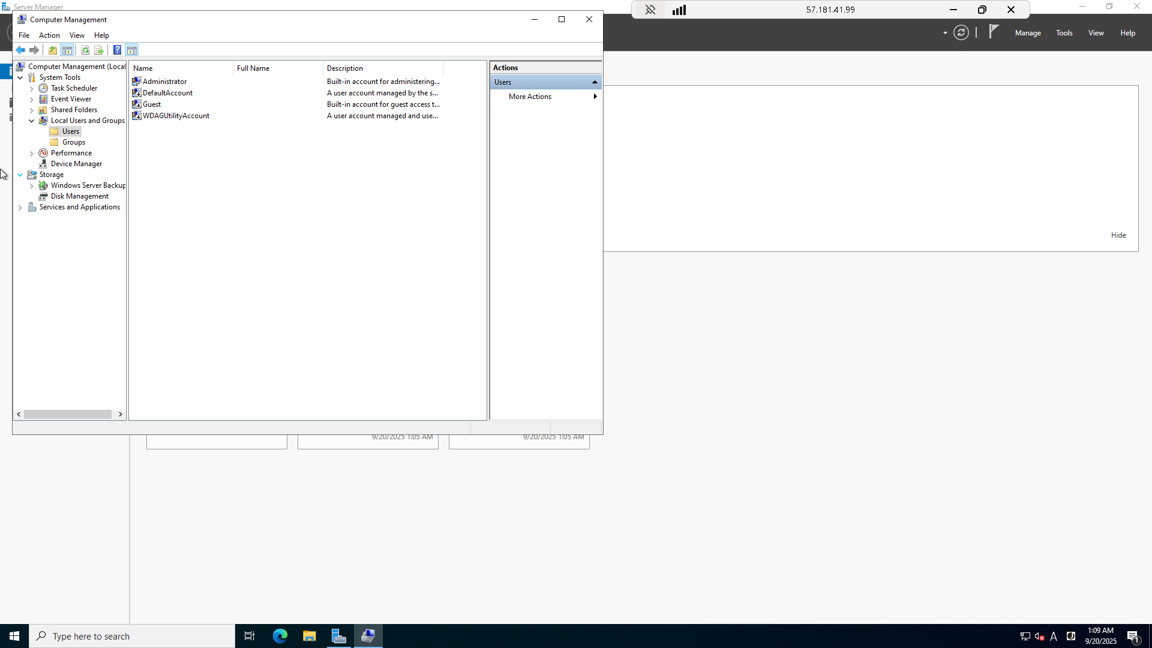Select the Administrator user account
Image resolution: width=1152 pixels, height=648 pixels.
point(164,82)
